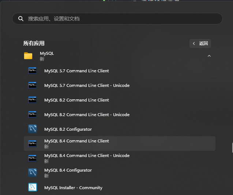Launch MySQL 8.4 Command Line Client - Unicode

pyautogui.click(x=120, y=158)
